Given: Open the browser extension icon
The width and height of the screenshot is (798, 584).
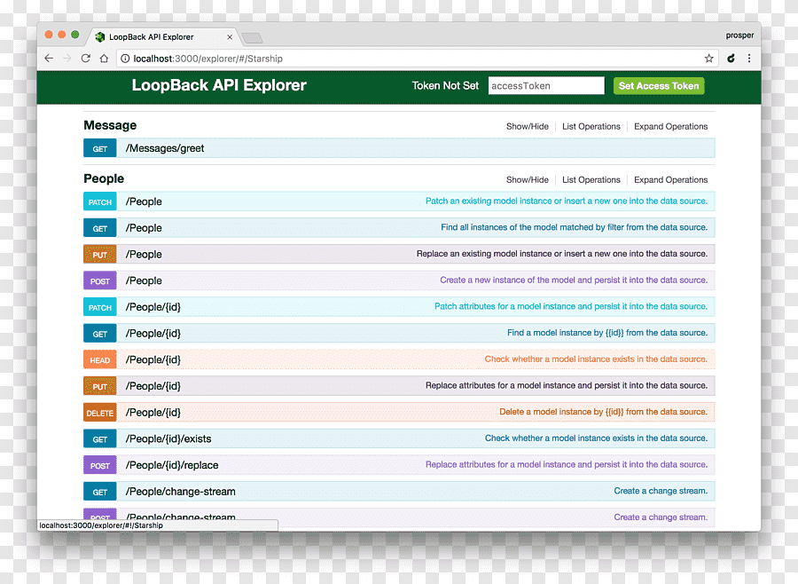Looking at the screenshot, I should pyautogui.click(x=731, y=58).
